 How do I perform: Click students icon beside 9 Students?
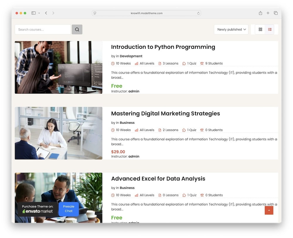202,64
